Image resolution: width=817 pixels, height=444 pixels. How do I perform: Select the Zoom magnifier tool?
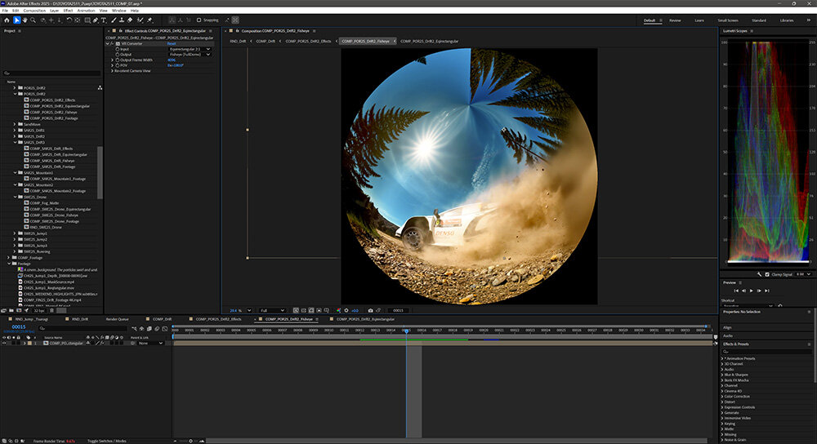tap(33, 20)
